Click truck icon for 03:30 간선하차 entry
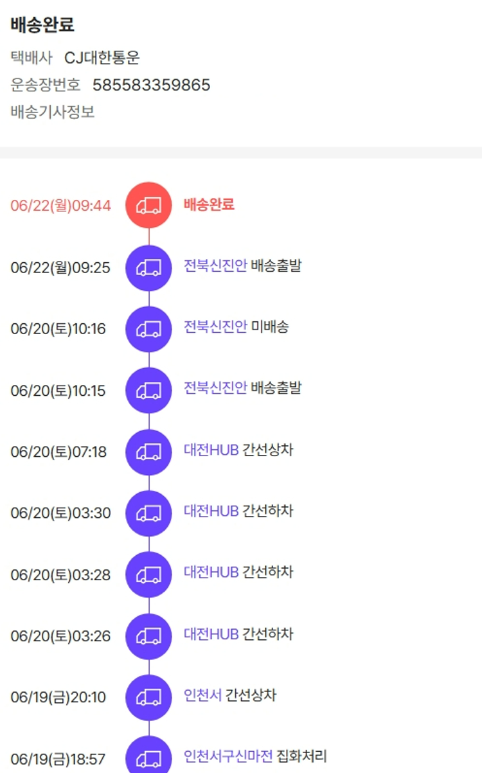Image resolution: width=482 pixels, height=773 pixels. tap(148, 513)
